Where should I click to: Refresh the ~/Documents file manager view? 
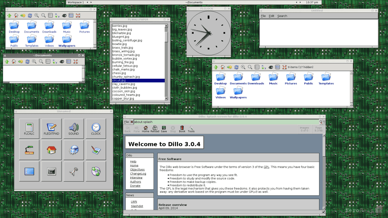coord(27,62)
